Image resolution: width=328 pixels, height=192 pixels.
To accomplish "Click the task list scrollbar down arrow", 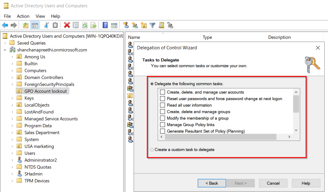I will tap(296, 130).
